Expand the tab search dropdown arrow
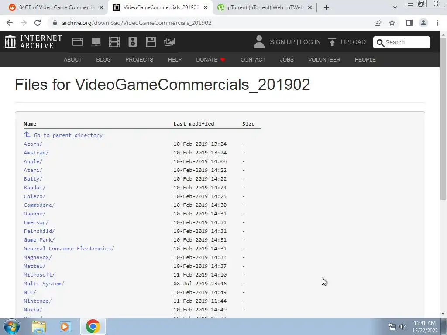The height and width of the screenshot is (335, 447). click(x=395, y=7)
